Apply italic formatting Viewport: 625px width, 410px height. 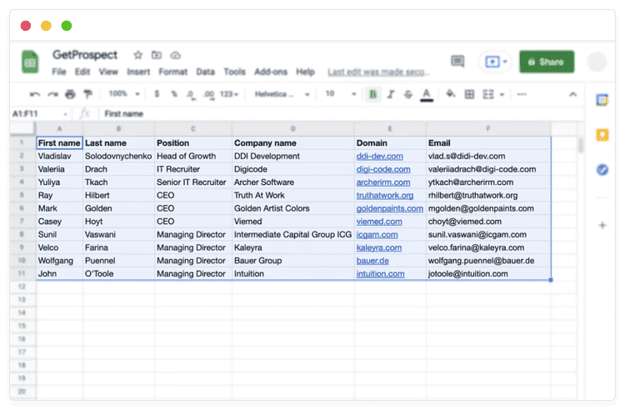pos(391,94)
